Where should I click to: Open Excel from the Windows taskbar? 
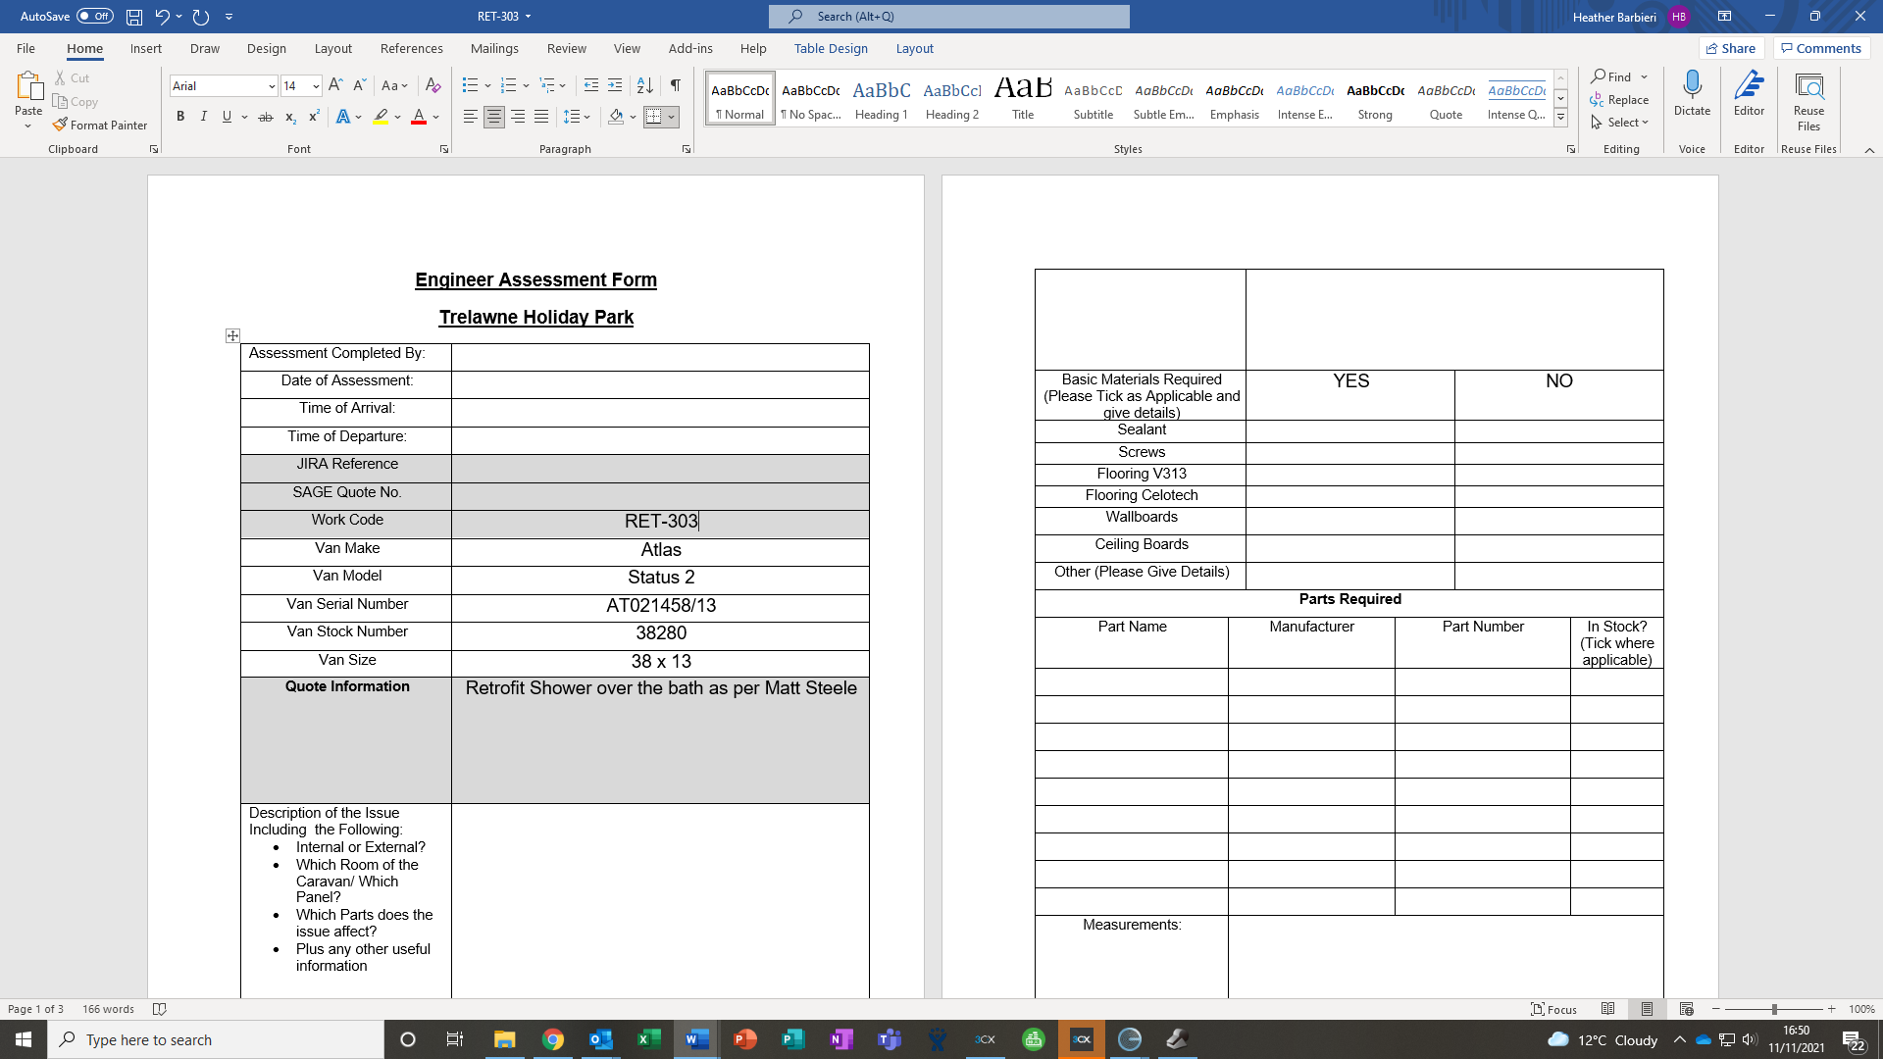click(648, 1039)
